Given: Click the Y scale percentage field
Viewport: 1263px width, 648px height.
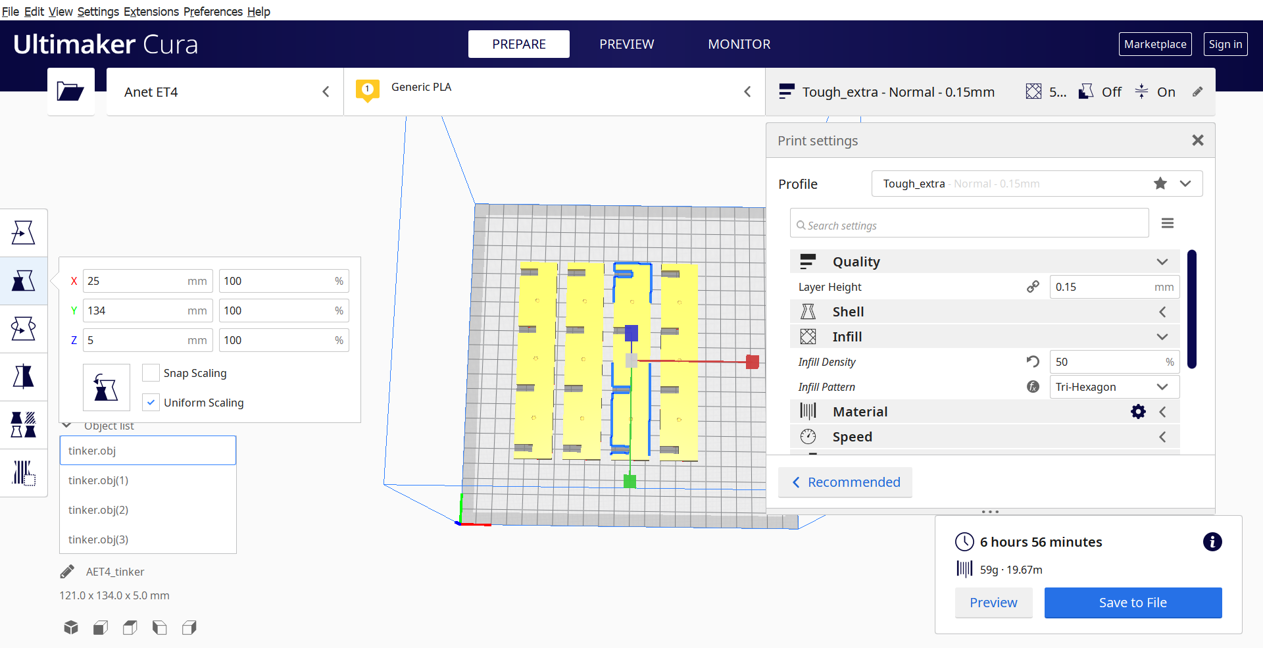Looking at the screenshot, I should 284,311.
